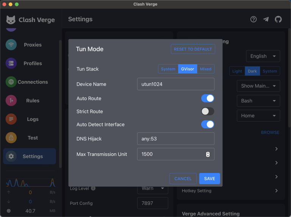Select System tun stack option
The width and height of the screenshot is (291, 217).
click(x=168, y=69)
